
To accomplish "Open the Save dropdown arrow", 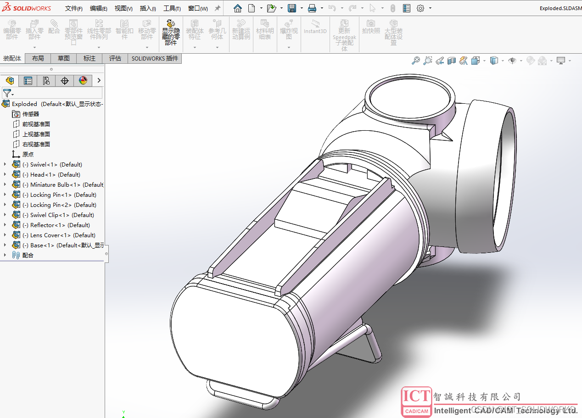I will click(x=301, y=8).
